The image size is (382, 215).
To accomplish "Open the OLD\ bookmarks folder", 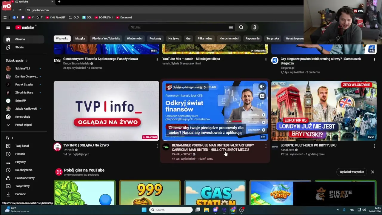I will [74, 18].
